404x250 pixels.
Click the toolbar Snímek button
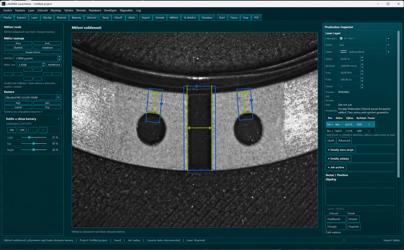coord(160,17)
